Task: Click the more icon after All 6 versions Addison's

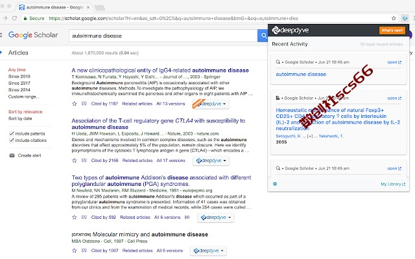Action: click(x=187, y=218)
